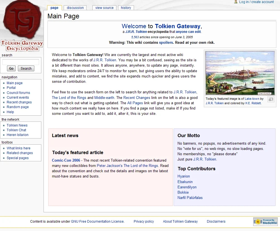This screenshot has height=231, width=280.
Task: Open About Tolkien Gateway footer link
Action: click(180, 221)
